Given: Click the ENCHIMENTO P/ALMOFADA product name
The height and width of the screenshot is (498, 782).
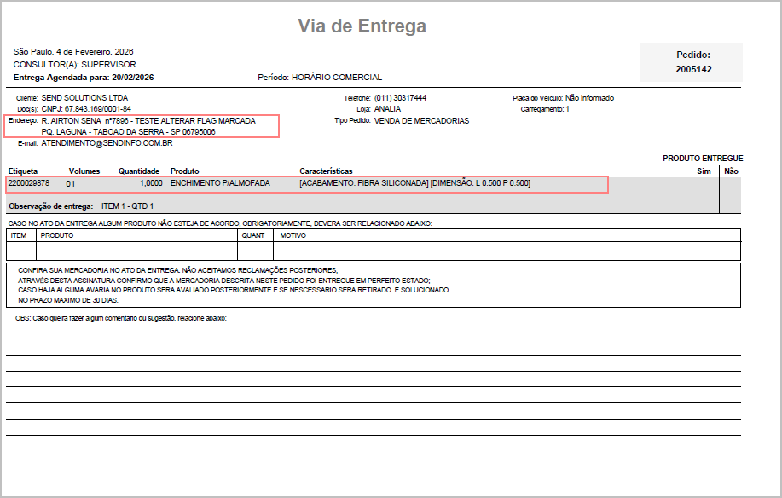Looking at the screenshot, I should [x=220, y=183].
